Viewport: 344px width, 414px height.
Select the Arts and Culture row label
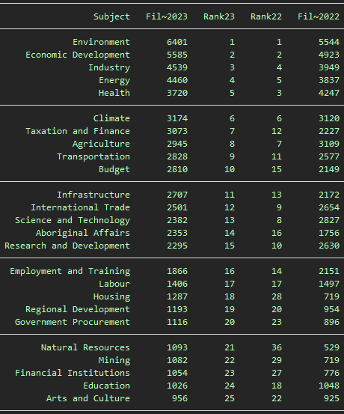(88, 398)
